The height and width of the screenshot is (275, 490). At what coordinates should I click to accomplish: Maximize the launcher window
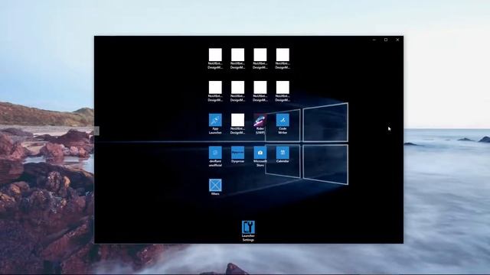click(x=386, y=40)
